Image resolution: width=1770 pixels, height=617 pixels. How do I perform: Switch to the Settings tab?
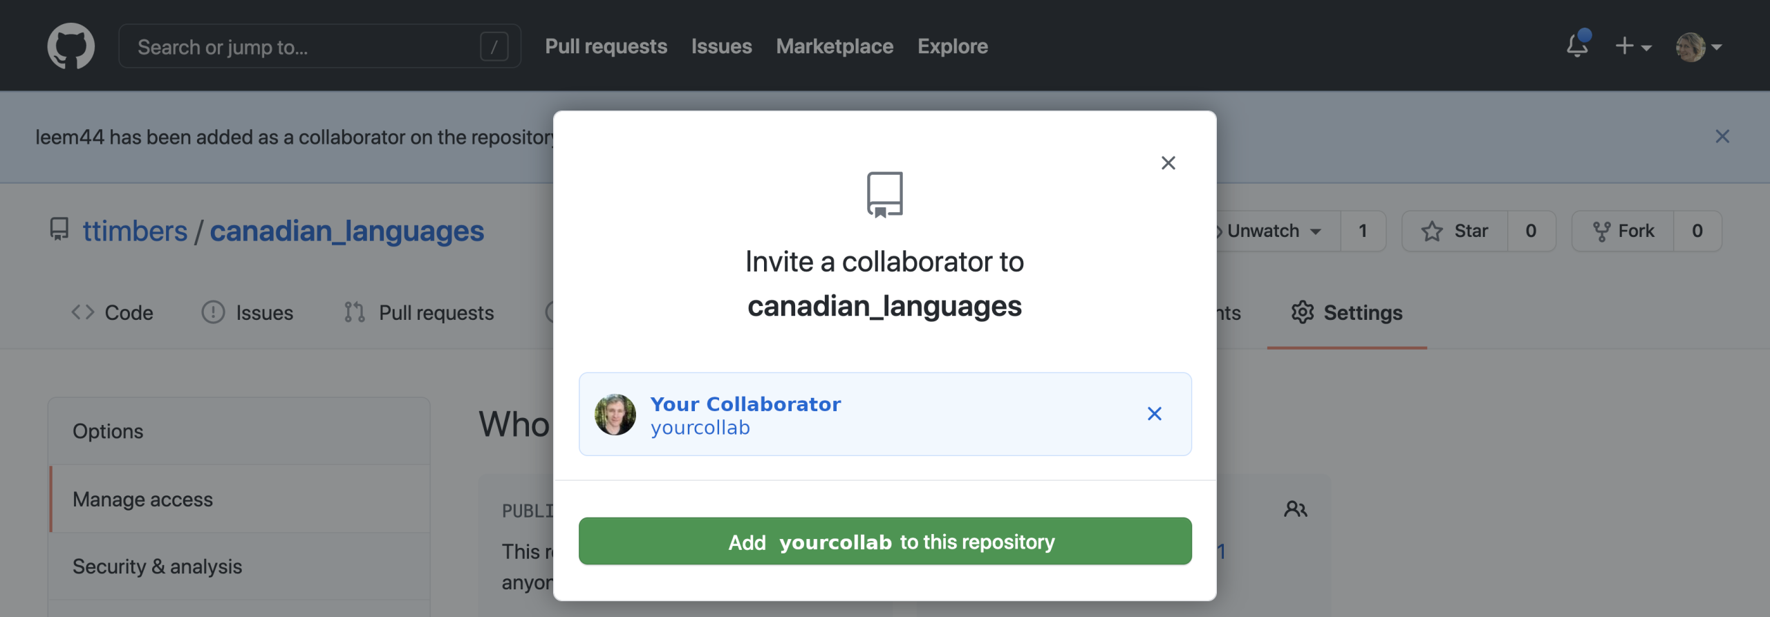coord(1347,313)
